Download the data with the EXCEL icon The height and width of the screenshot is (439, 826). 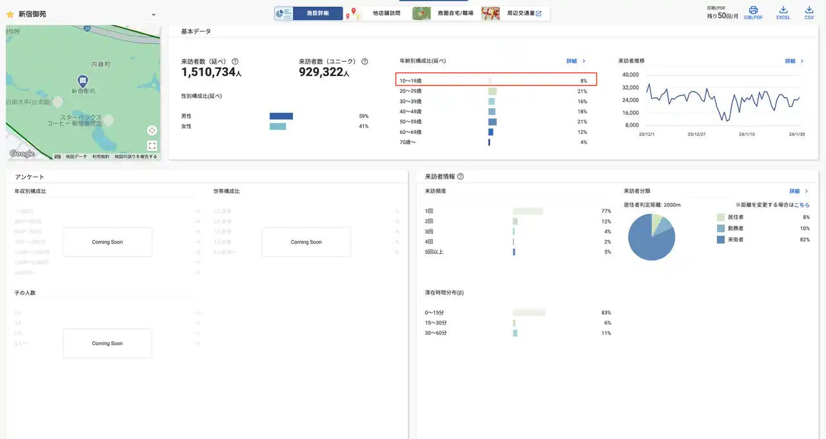click(783, 11)
